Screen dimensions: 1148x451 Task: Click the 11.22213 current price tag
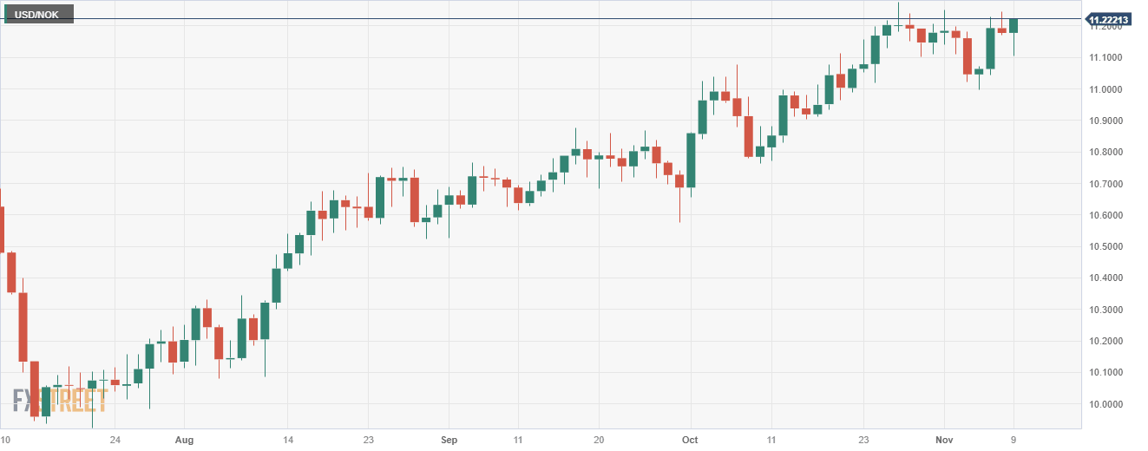(1113, 19)
